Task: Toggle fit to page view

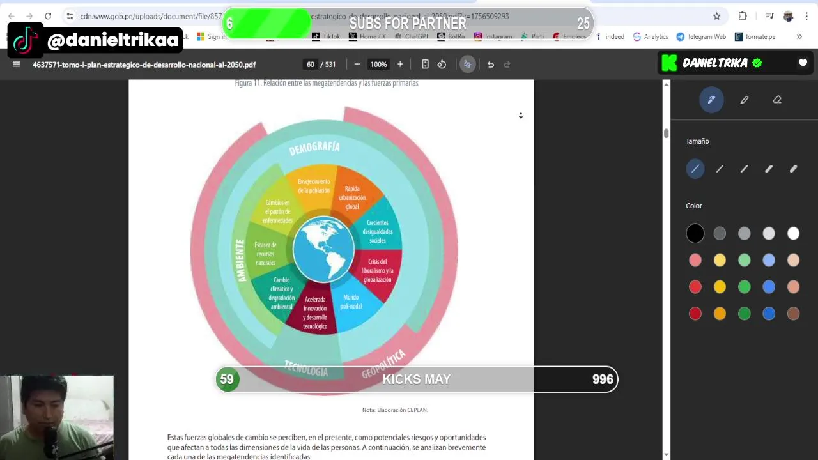Action: pyautogui.click(x=425, y=64)
